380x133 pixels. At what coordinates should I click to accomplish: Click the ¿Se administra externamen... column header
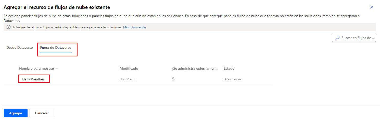(195, 68)
